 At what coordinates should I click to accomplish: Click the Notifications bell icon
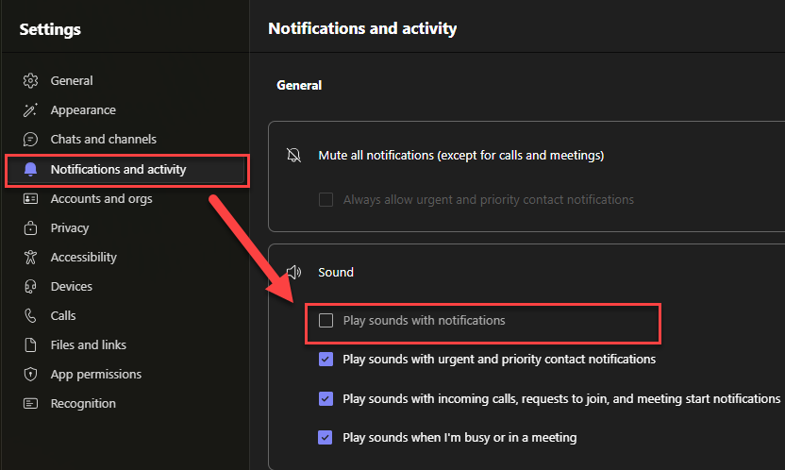31,170
